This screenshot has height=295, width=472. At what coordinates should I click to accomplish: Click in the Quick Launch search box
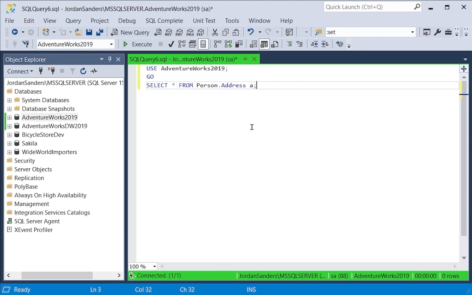368,7
